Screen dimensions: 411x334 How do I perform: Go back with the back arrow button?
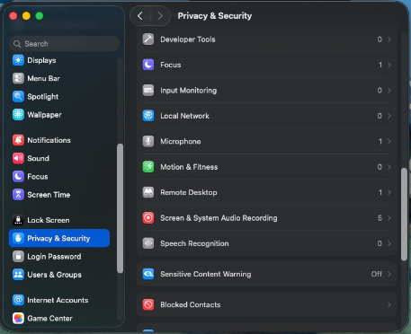(x=140, y=15)
